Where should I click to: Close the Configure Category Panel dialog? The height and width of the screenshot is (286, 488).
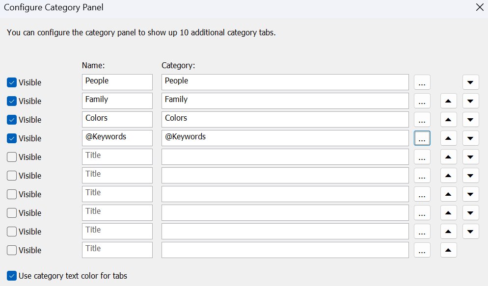(x=480, y=7)
